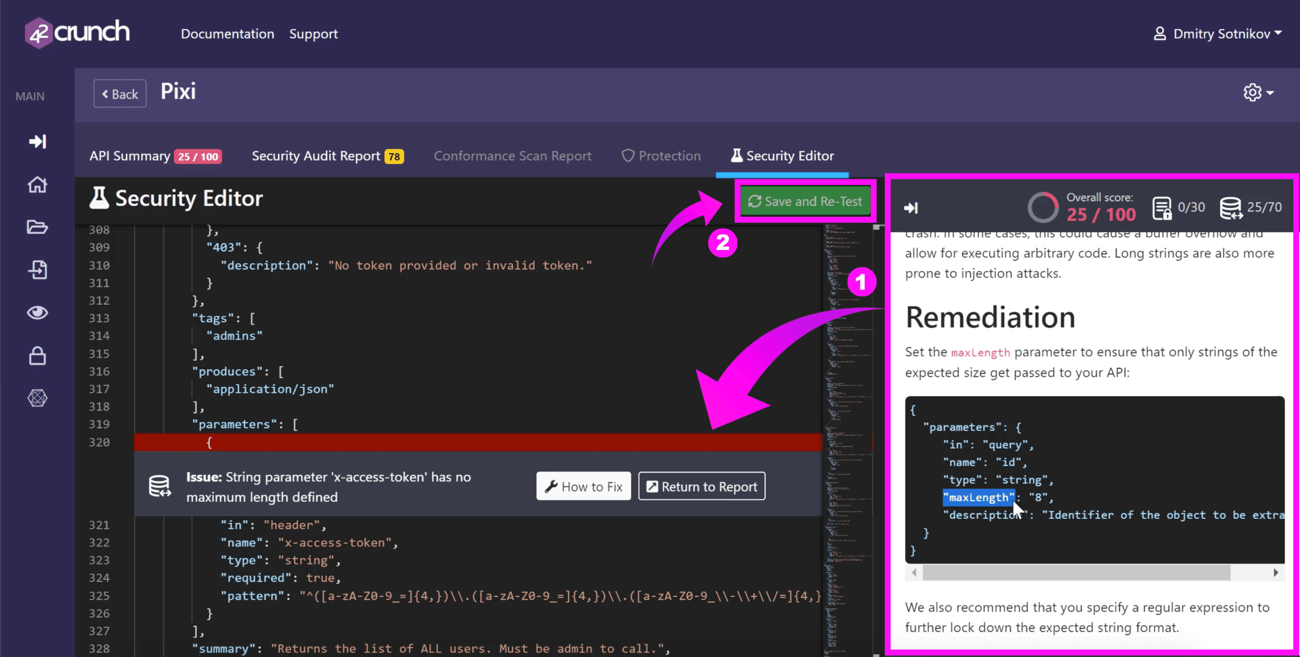Click the "required": true line 324
Image resolution: width=1300 pixels, height=657 pixels.
(x=280, y=578)
